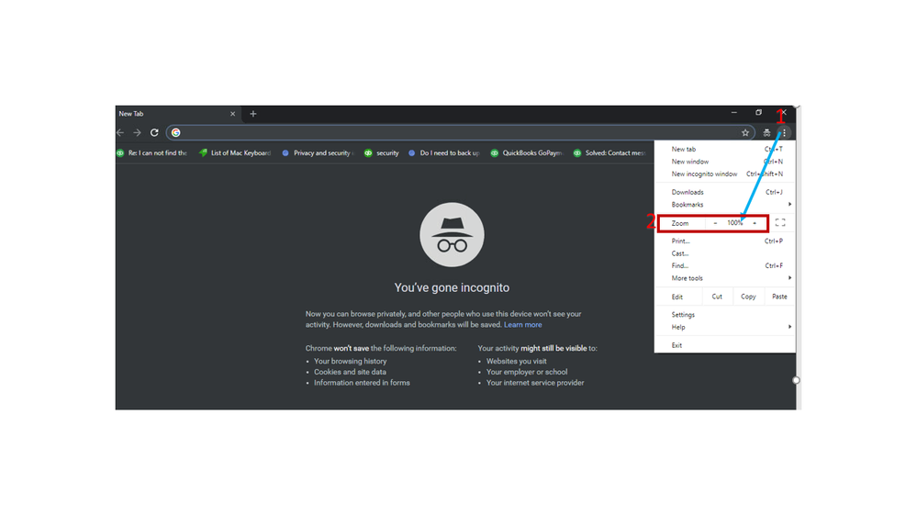Increase zoom with the plus button
The image size is (917, 516).
[x=755, y=223]
